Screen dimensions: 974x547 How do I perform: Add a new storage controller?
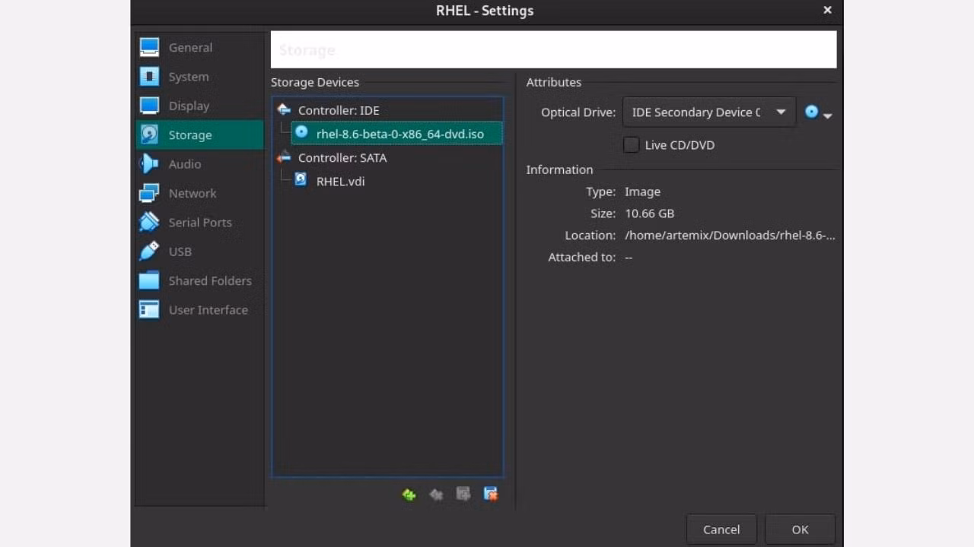[x=409, y=495]
